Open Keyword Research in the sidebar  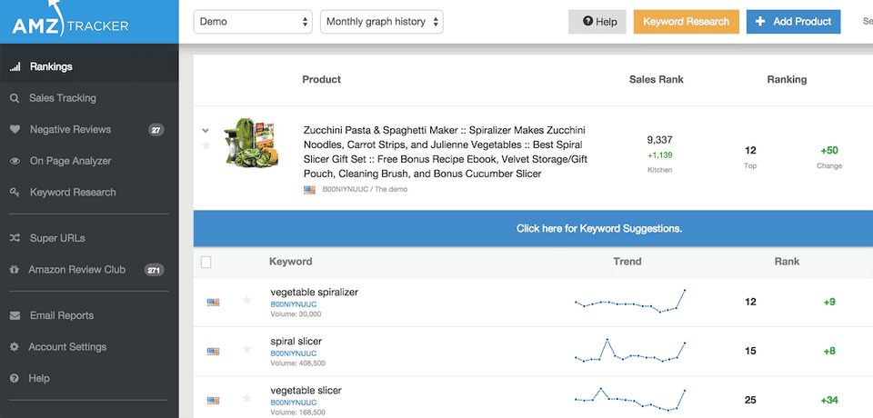(x=73, y=193)
